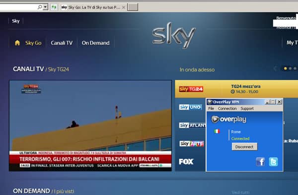Disconnect the OverPlay VPN connection
This screenshot has height=195, width=298.
pyautogui.click(x=244, y=147)
